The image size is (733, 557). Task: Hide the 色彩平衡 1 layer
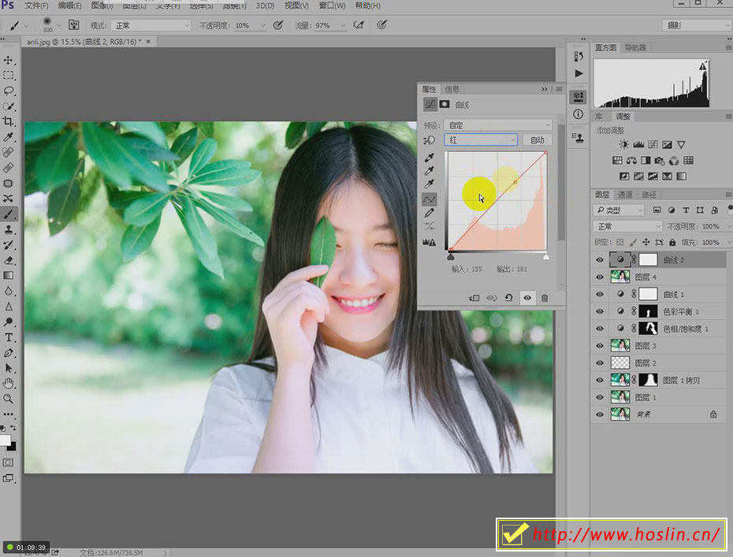click(600, 311)
